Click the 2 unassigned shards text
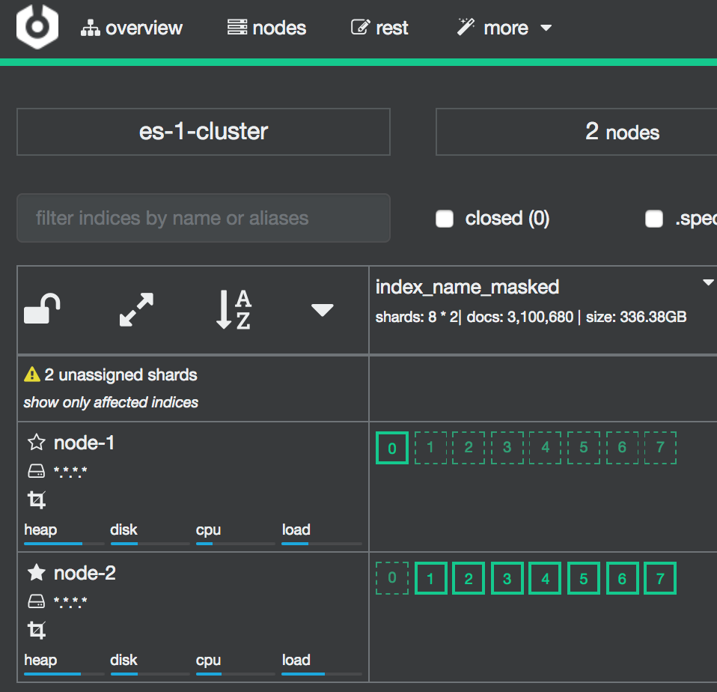717x692 pixels. click(x=120, y=374)
